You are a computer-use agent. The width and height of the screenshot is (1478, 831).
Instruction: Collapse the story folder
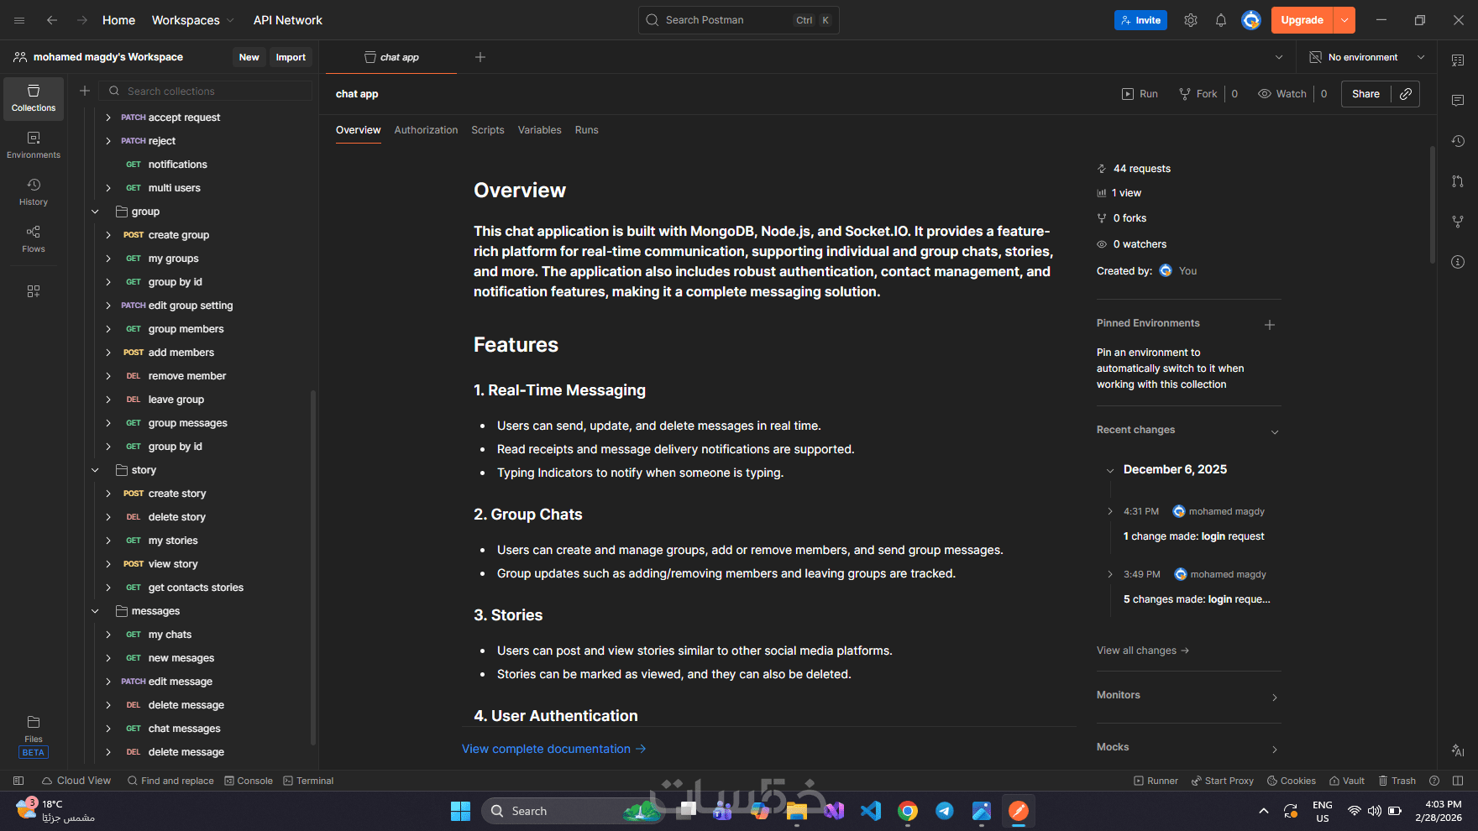pos(95,470)
